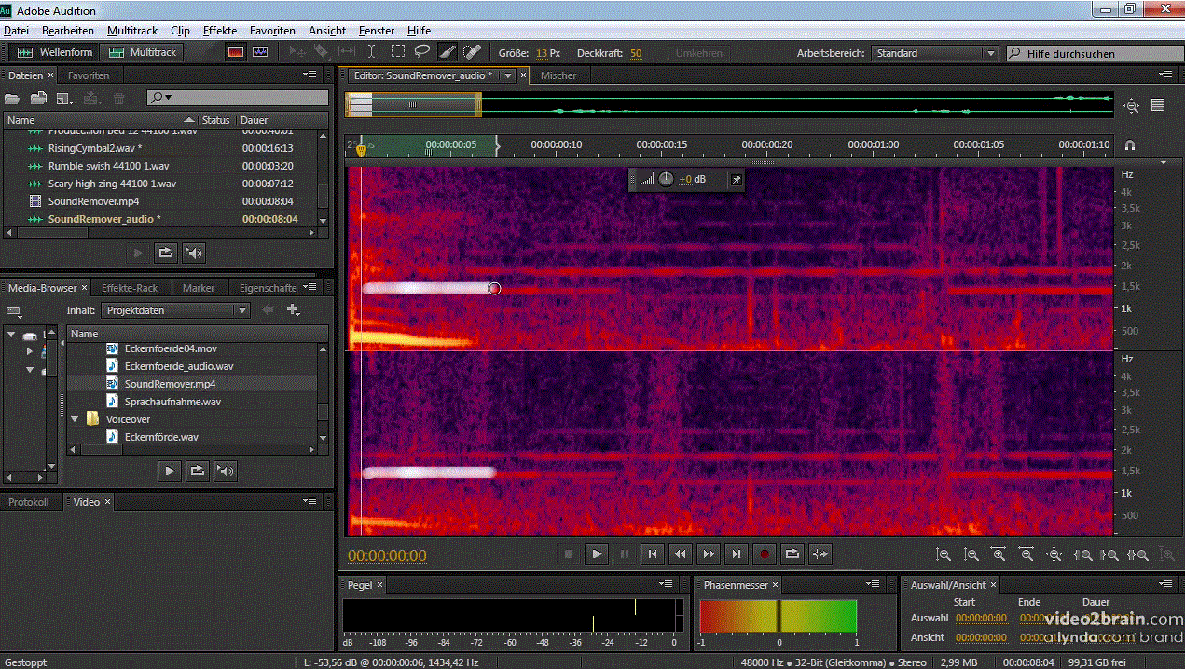Open Phasenmesser panel options menu
Image resolution: width=1185 pixels, height=669 pixels.
(875, 584)
